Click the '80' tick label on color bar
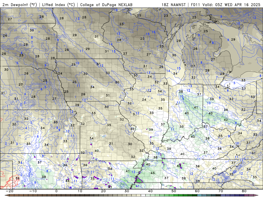 point(244,191)
